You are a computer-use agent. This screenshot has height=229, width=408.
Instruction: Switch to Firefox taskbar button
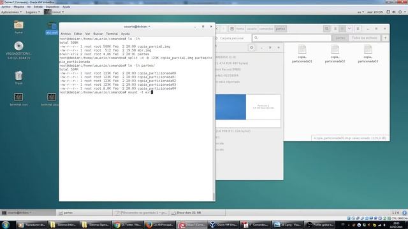pyautogui.click(x=159, y=225)
